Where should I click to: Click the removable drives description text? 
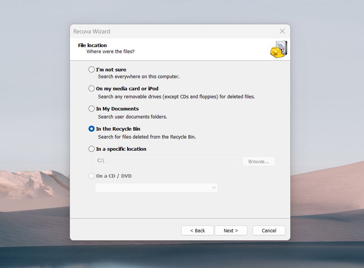176,96
